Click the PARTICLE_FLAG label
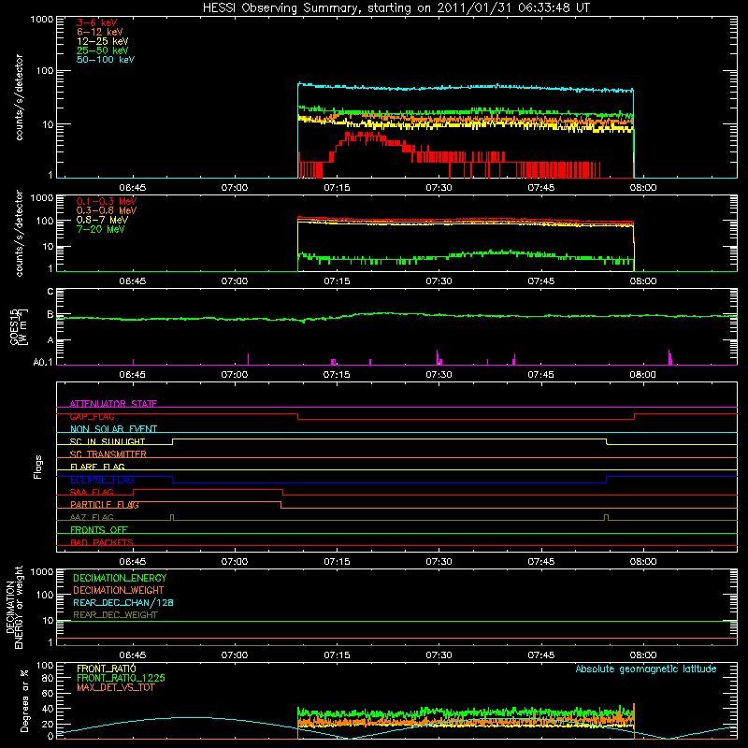The image size is (748, 748). pos(105,505)
